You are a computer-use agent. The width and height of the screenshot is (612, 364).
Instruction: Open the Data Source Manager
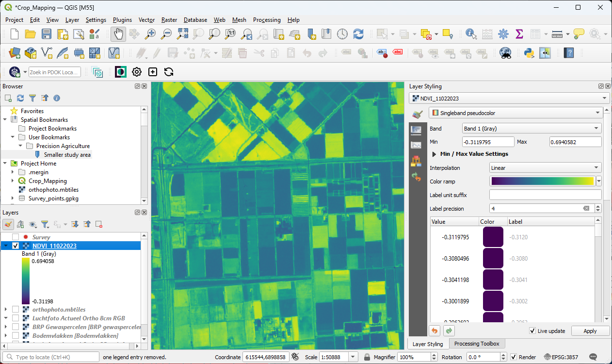pyautogui.click(x=14, y=53)
